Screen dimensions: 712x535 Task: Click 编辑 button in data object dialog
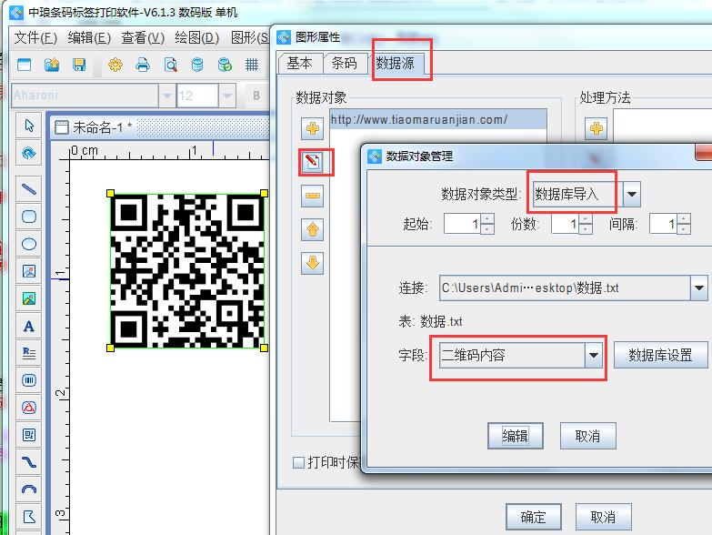click(515, 436)
